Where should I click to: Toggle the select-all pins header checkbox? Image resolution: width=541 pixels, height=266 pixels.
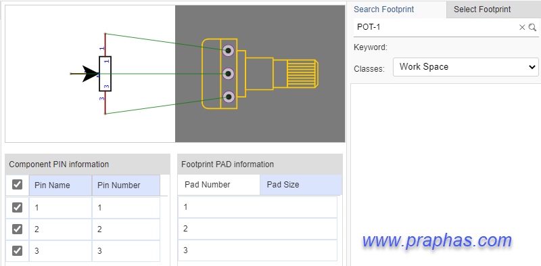pyautogui.click(x=18, y=185)
